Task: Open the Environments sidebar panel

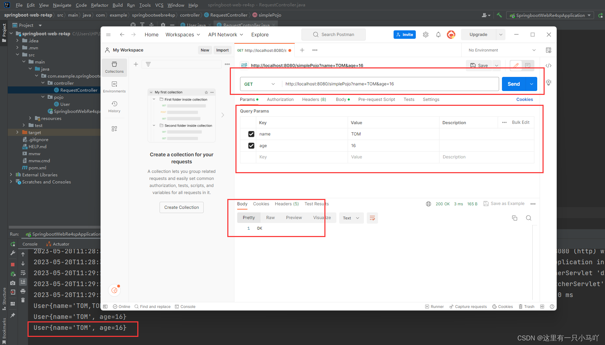Action: (x=114, y=87)
